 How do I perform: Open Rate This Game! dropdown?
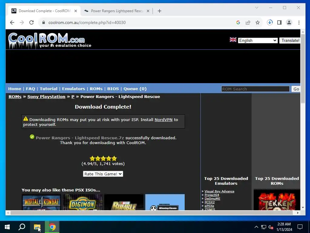coord(103,174)
